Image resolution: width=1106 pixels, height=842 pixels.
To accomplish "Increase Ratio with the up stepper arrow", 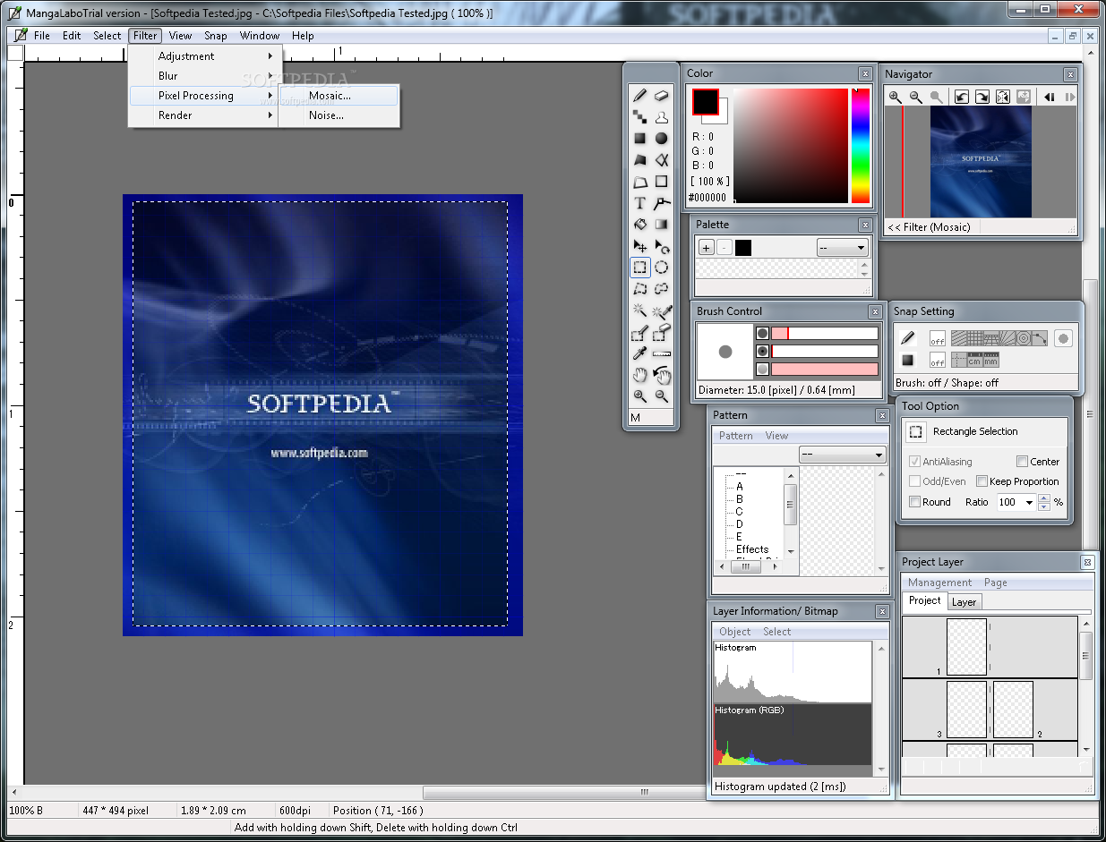I will pos(1043,498).
